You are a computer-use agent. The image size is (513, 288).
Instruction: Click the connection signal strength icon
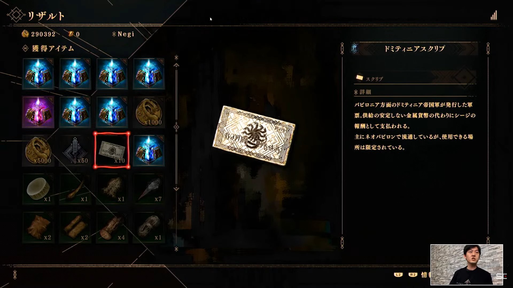click(x=494, y=15)
